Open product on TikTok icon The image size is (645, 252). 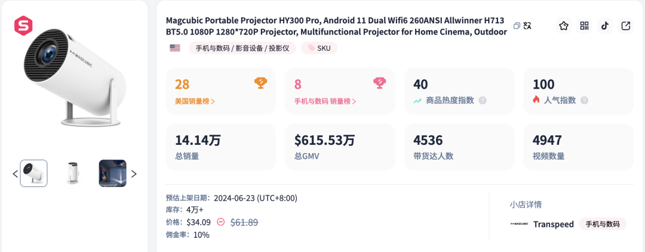pyautogui.click(x=605, y=26)
